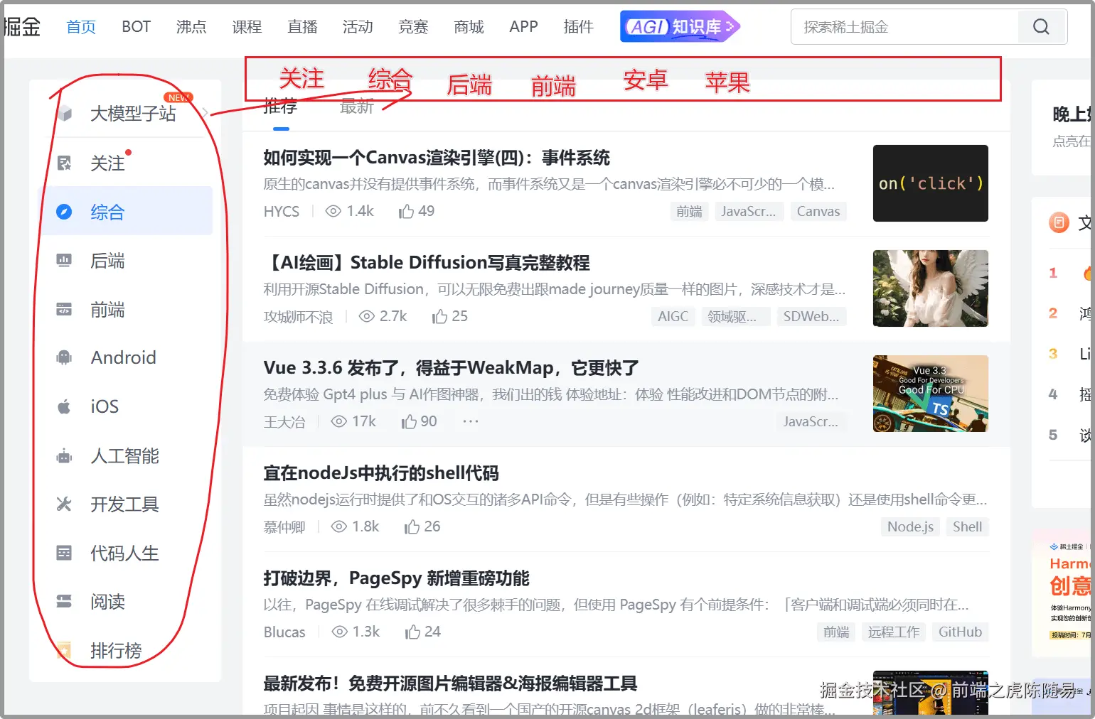Click the 阅读 sidebar icon

pyautogui.click(x=63, y=601)
